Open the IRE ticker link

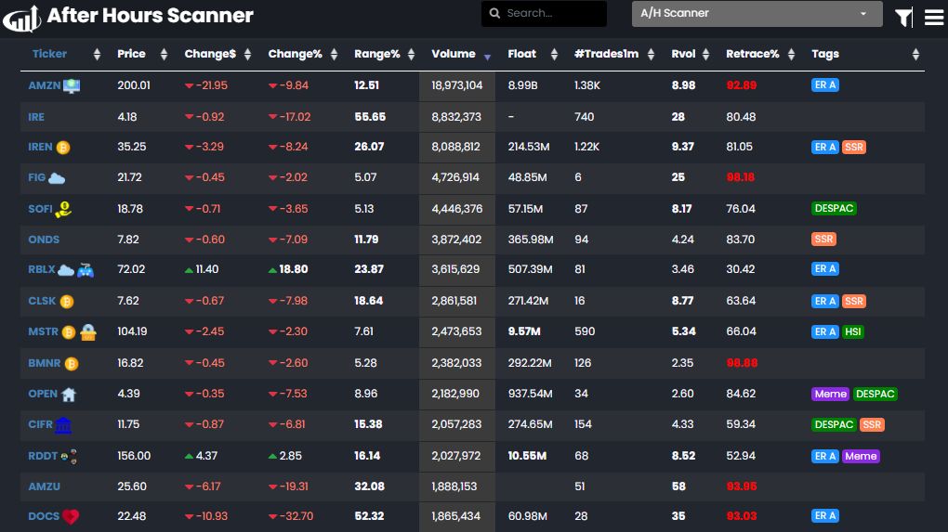(36, 117)
